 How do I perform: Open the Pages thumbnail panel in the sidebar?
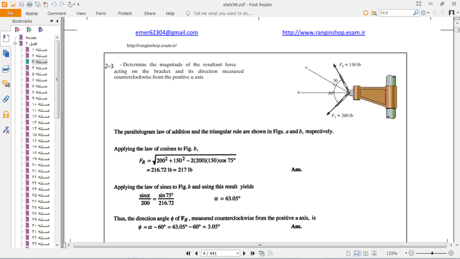(x=6, y=53)
